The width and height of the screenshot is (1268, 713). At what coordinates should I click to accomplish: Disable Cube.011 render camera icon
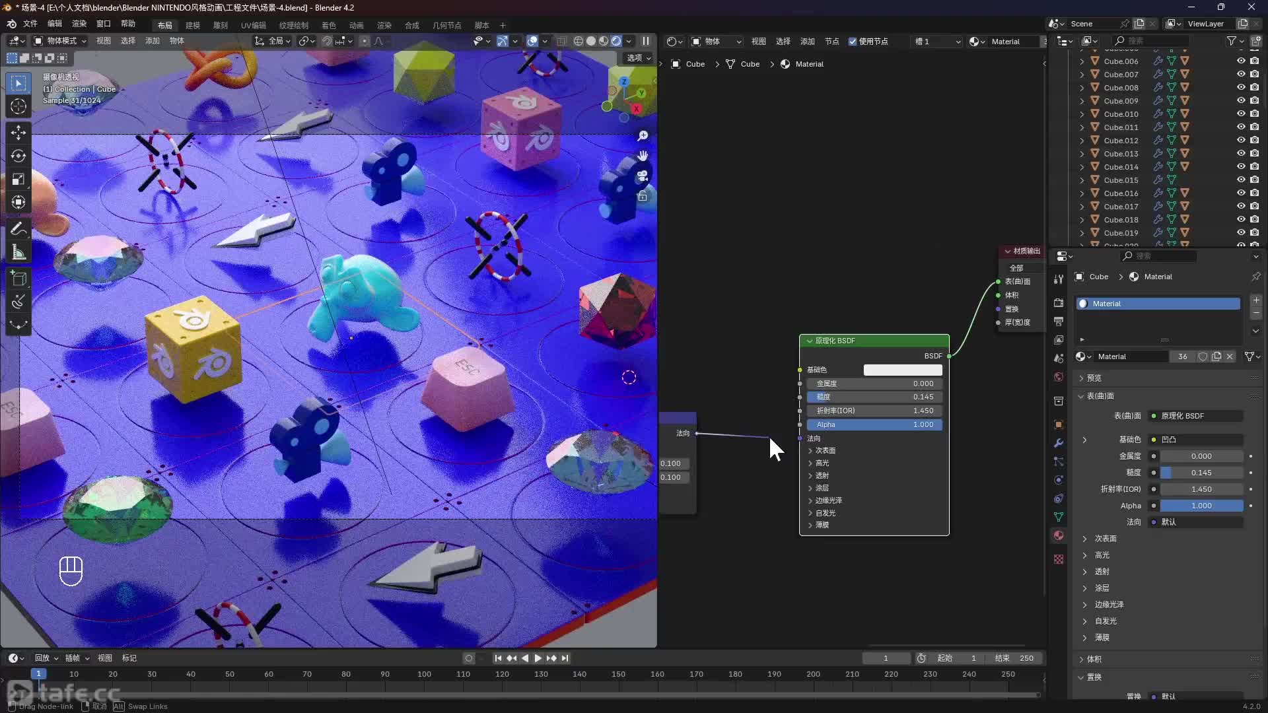coord(1254,127)
